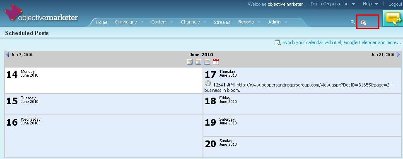Screen dimensions: 403x159
Task: Expand the Reports dropdown arrow
Action: click(259, 22)
